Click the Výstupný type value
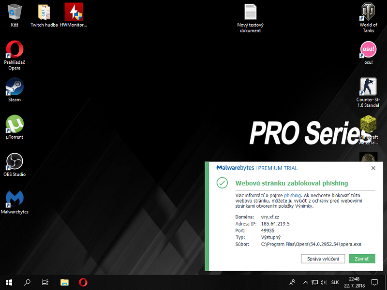This screenshot has width=387, height=290. [271, 237]
